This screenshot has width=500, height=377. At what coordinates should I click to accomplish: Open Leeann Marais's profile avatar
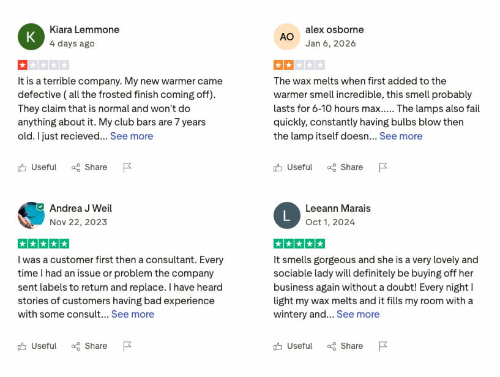[x=287, y=215]
